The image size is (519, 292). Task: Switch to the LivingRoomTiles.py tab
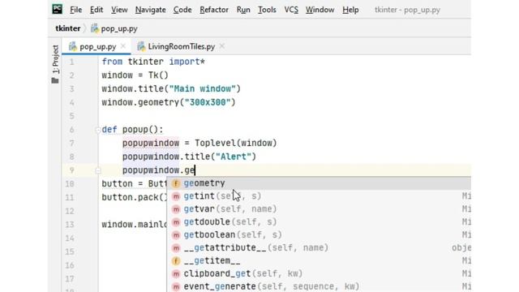(x=182, y=47)
